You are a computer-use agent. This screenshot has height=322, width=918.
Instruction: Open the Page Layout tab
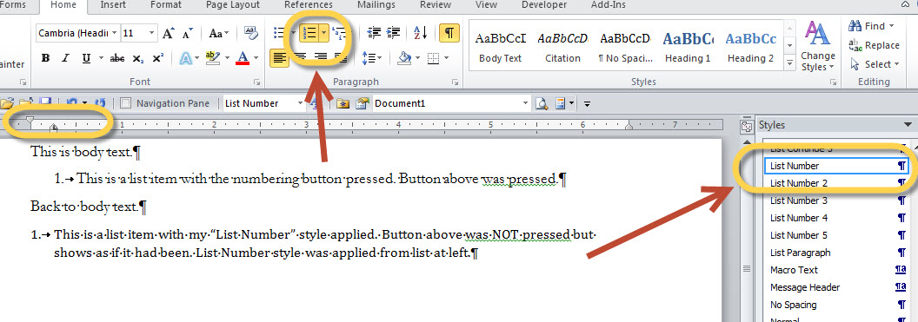click(x=232, y=4)
